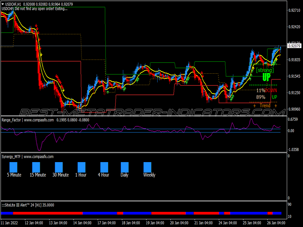The width and height of the screenshot is (303, 227).
Task: Click the 0.92710 price scale label
Action: pos(294,10)
